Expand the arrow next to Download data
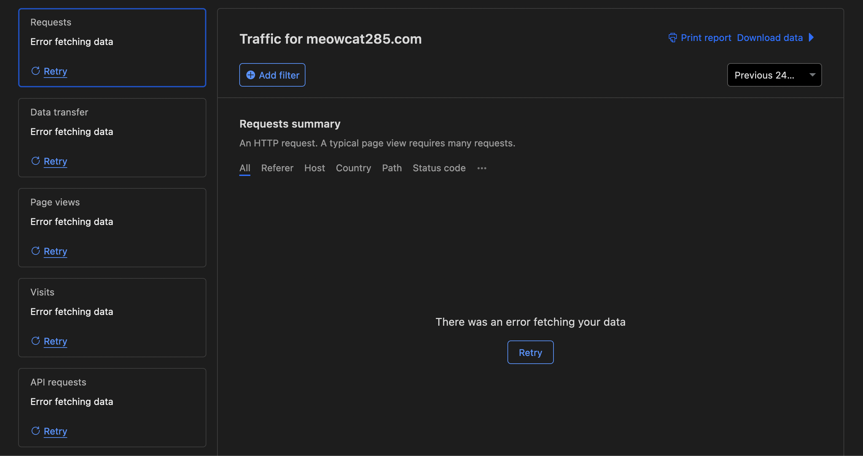The height and width of the screenshot is (456, 863). click(x=812, y=38)
